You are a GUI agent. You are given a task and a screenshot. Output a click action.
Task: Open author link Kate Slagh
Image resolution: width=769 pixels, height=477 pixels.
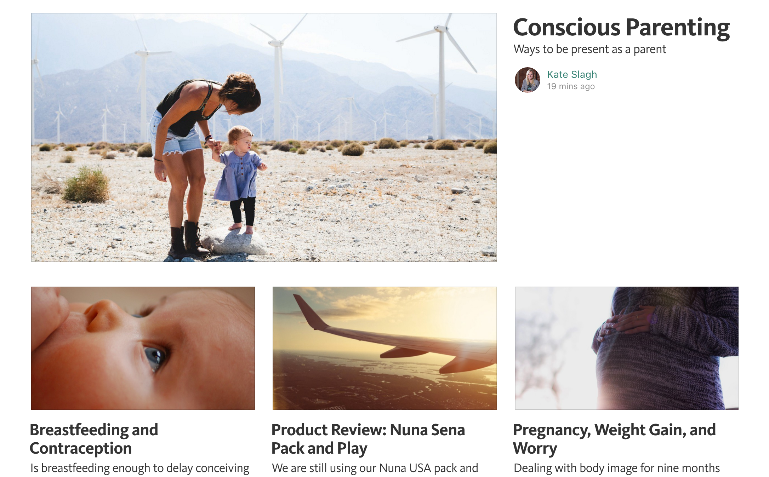point(572,74)
